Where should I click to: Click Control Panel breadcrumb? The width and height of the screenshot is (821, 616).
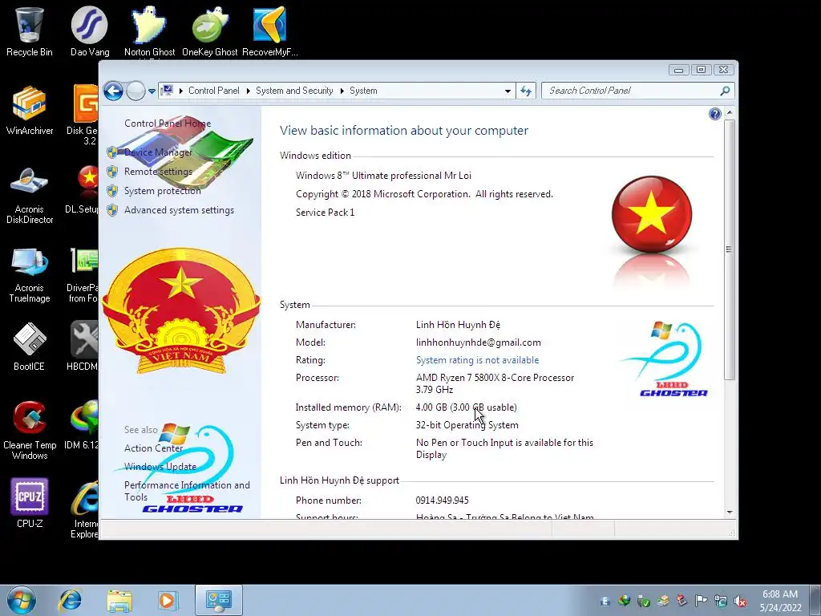pyautogui.click(x=213, y=91)
